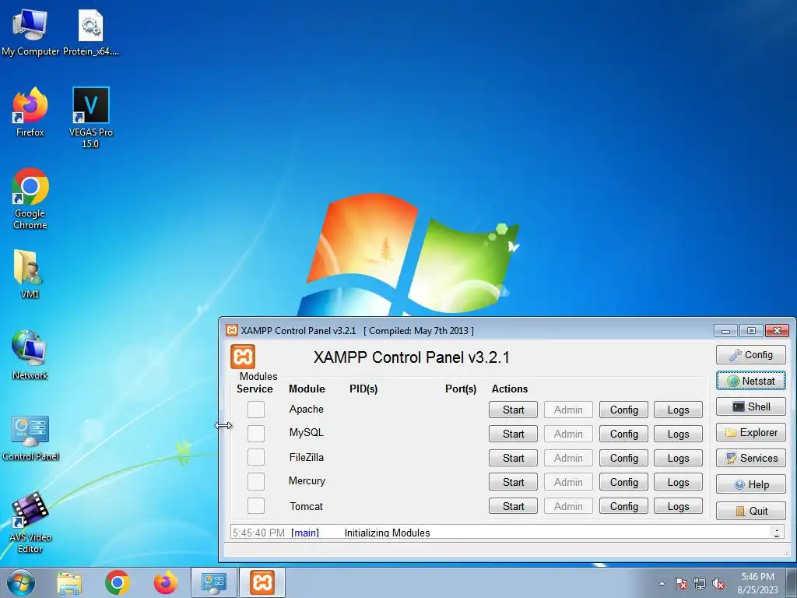The image size is (797, 598).
Task: Open the Services button in XAMPP
Action: [751, 458]
